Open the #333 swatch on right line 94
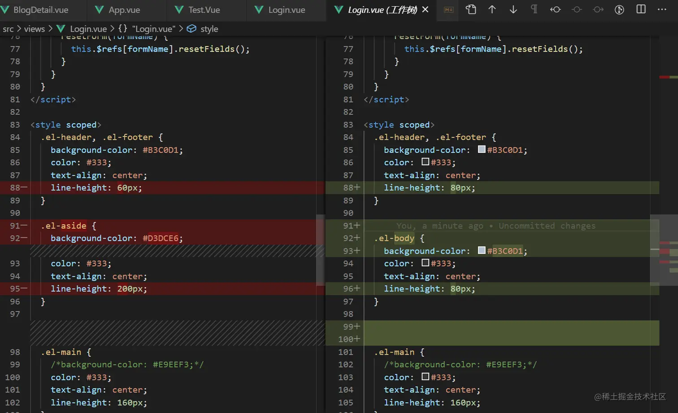Viewport: 678px width, 413px height. tap(425, 263)
